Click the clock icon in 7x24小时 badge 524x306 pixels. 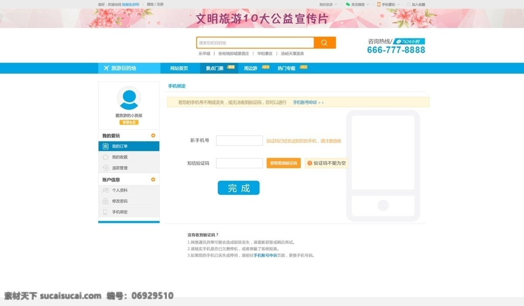pos(399,41)
